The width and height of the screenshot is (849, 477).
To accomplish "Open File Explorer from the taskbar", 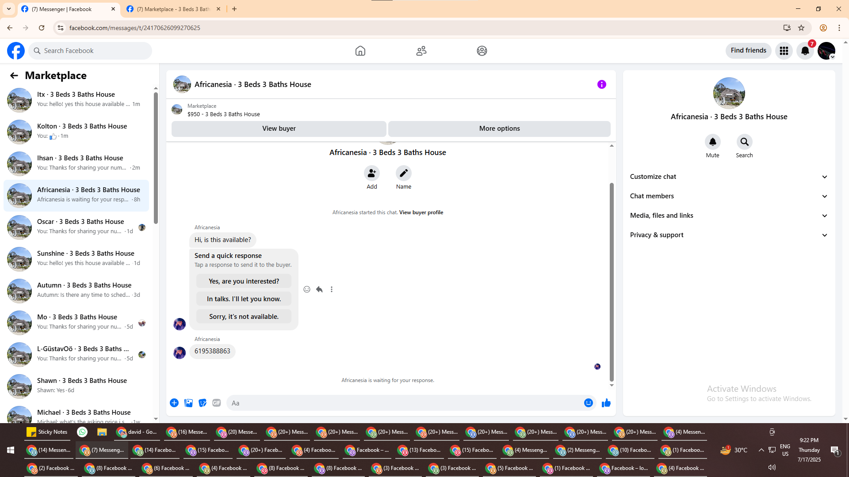I will pyautogui.click(x=102, y=432).
